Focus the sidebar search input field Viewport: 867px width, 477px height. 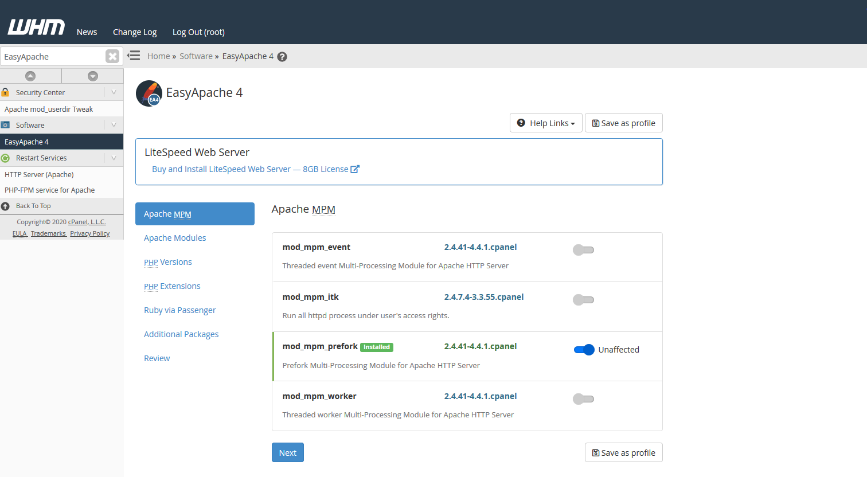pos(53,56)
